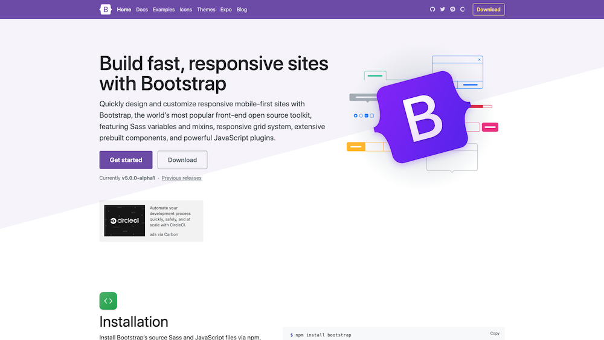Image resolution: width=604 pixels, height=340 pixels.
Task: Click the 'Build fast, responsive sites' heading
Action: pos(214,73)
